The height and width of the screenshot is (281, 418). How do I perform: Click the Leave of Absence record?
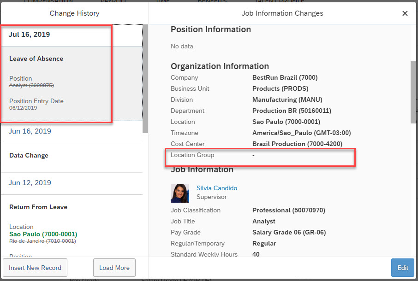tap(36, 59)
